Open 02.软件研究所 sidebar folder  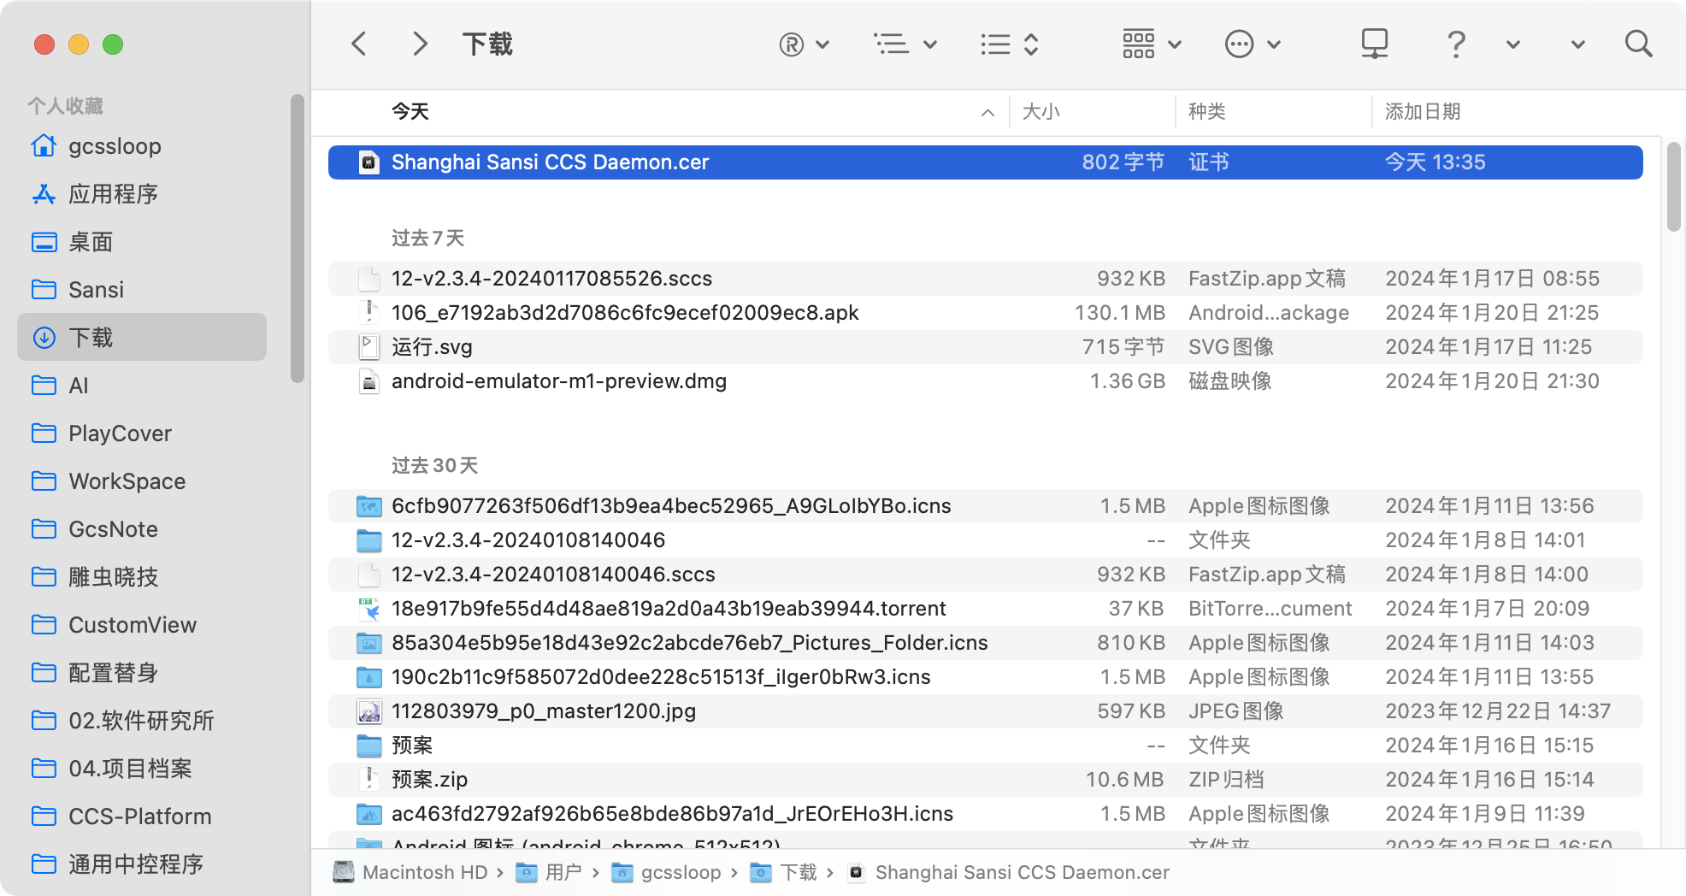(x=141, y=721)
